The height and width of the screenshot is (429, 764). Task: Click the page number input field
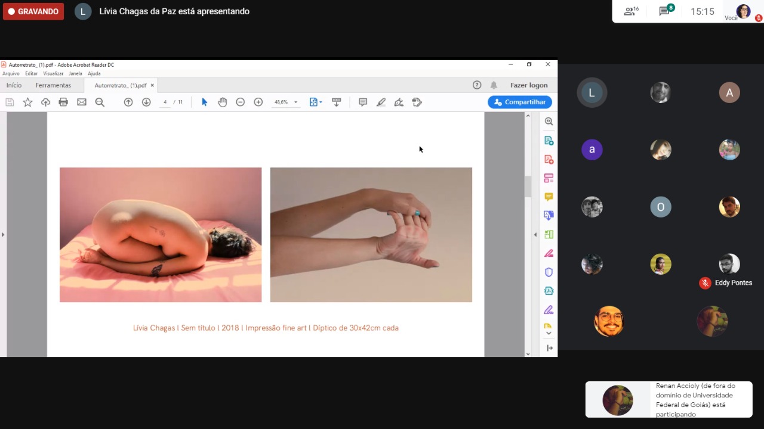pyautogui.click(x=165, y=102)
